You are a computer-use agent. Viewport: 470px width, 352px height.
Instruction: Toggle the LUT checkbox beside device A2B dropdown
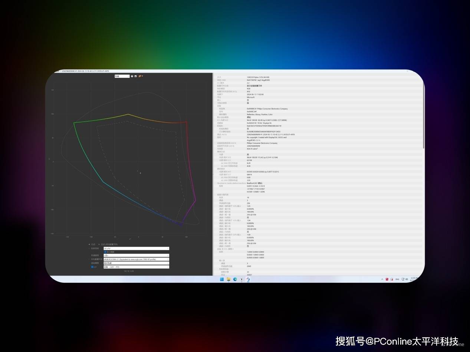tap(92, 267)
